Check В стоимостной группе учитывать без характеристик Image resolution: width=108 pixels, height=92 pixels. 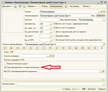click(x=54, y=40)
